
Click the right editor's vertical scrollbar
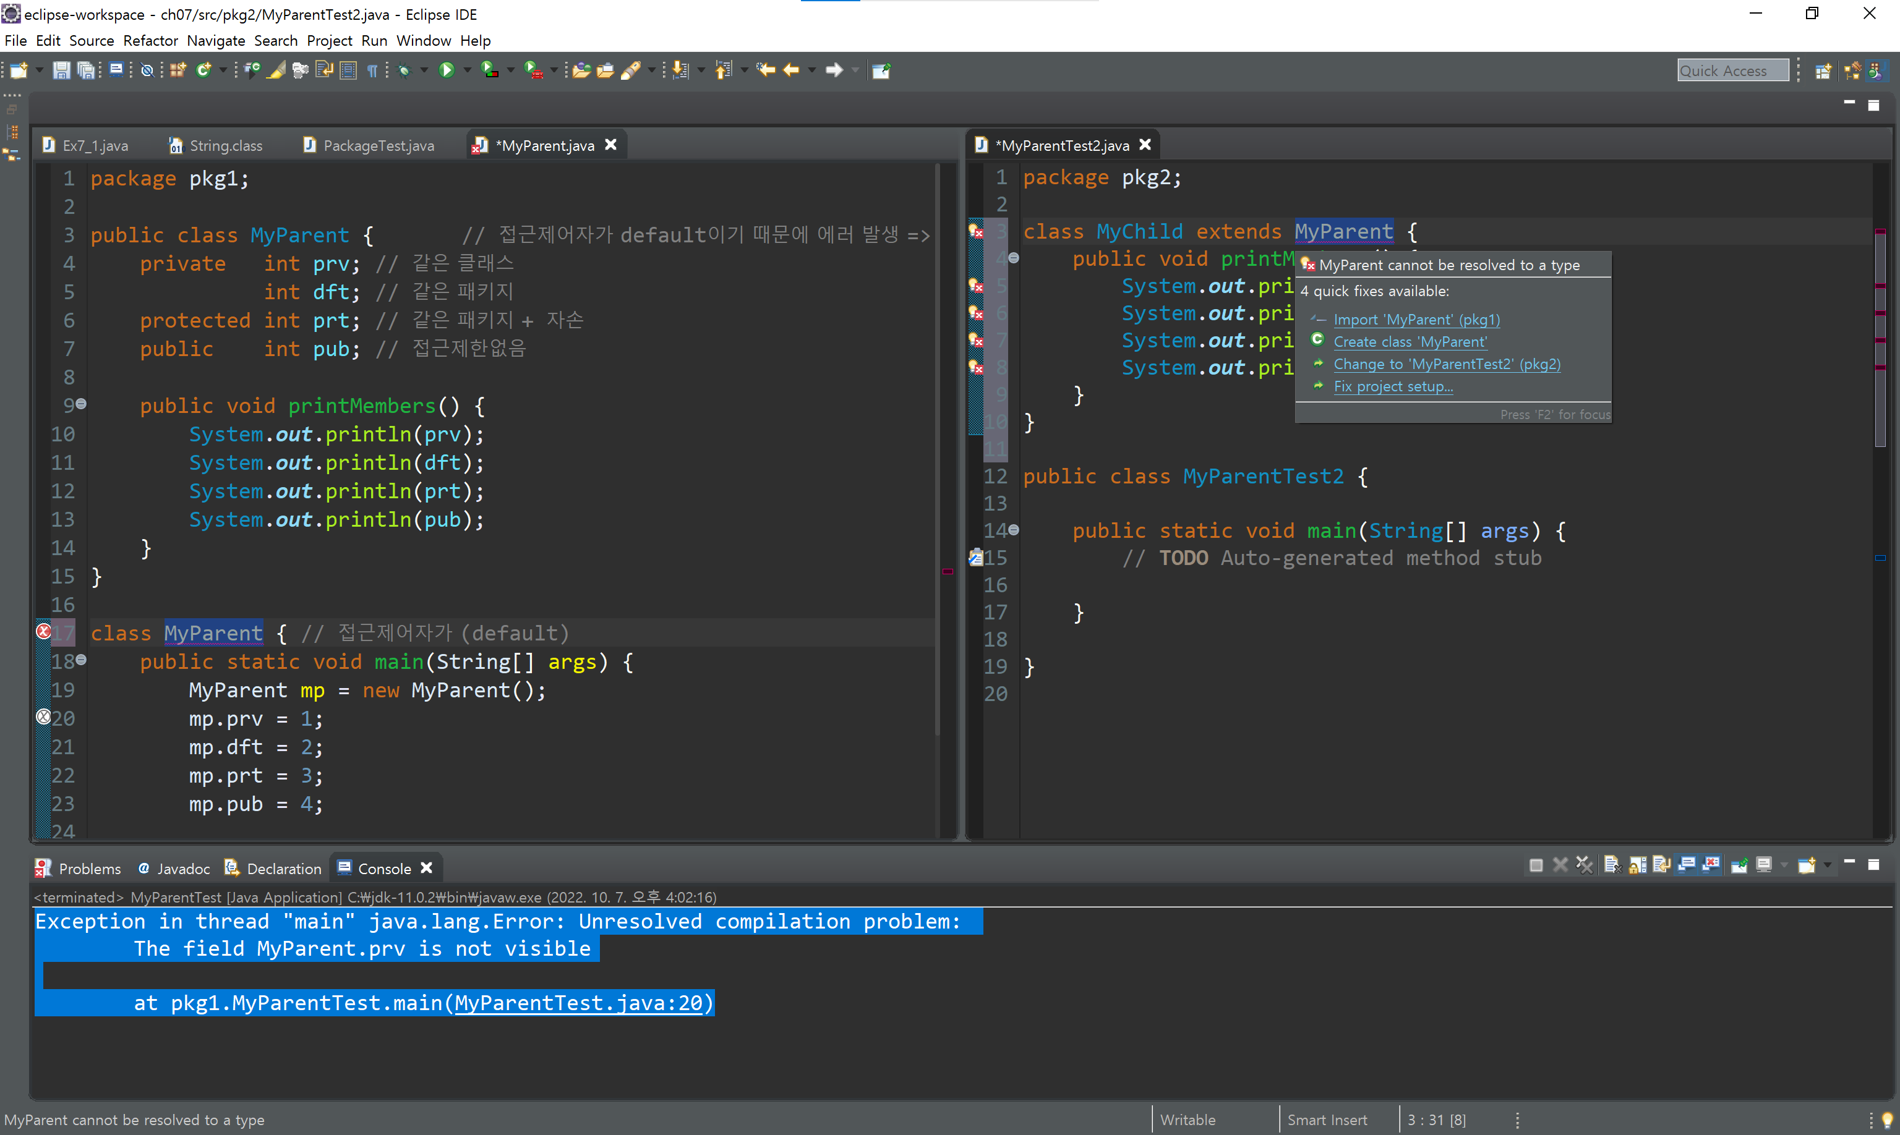pyautogui.click(x=1880, y=336)
